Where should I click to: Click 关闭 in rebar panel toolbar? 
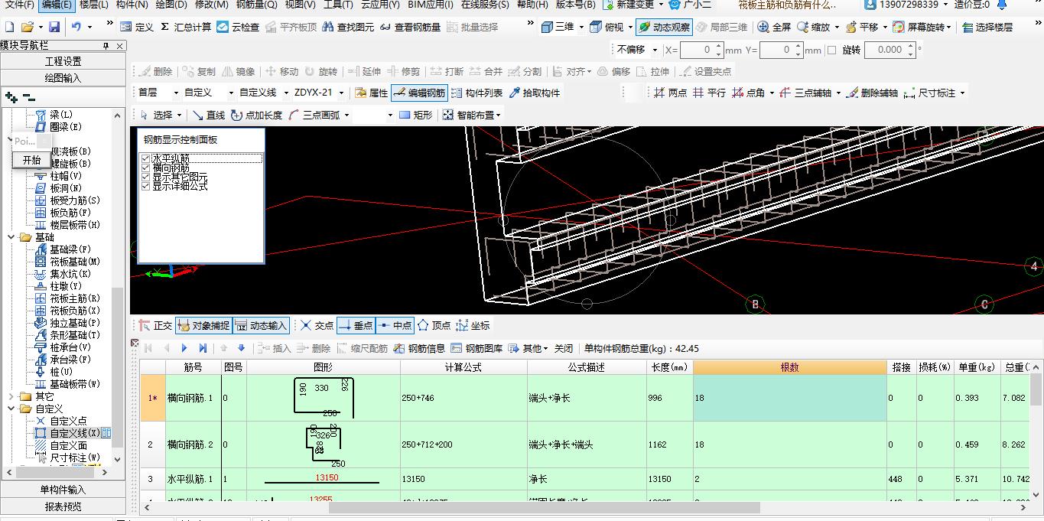[x=564, y=348]
